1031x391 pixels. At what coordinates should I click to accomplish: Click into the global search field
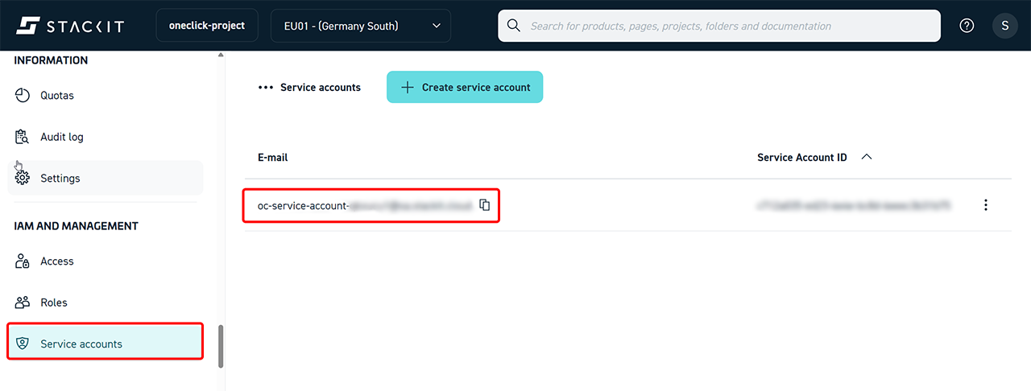725,26
